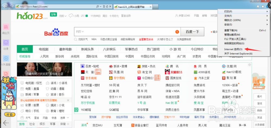Open the Home icon in IE toolbar

point(258,6)
